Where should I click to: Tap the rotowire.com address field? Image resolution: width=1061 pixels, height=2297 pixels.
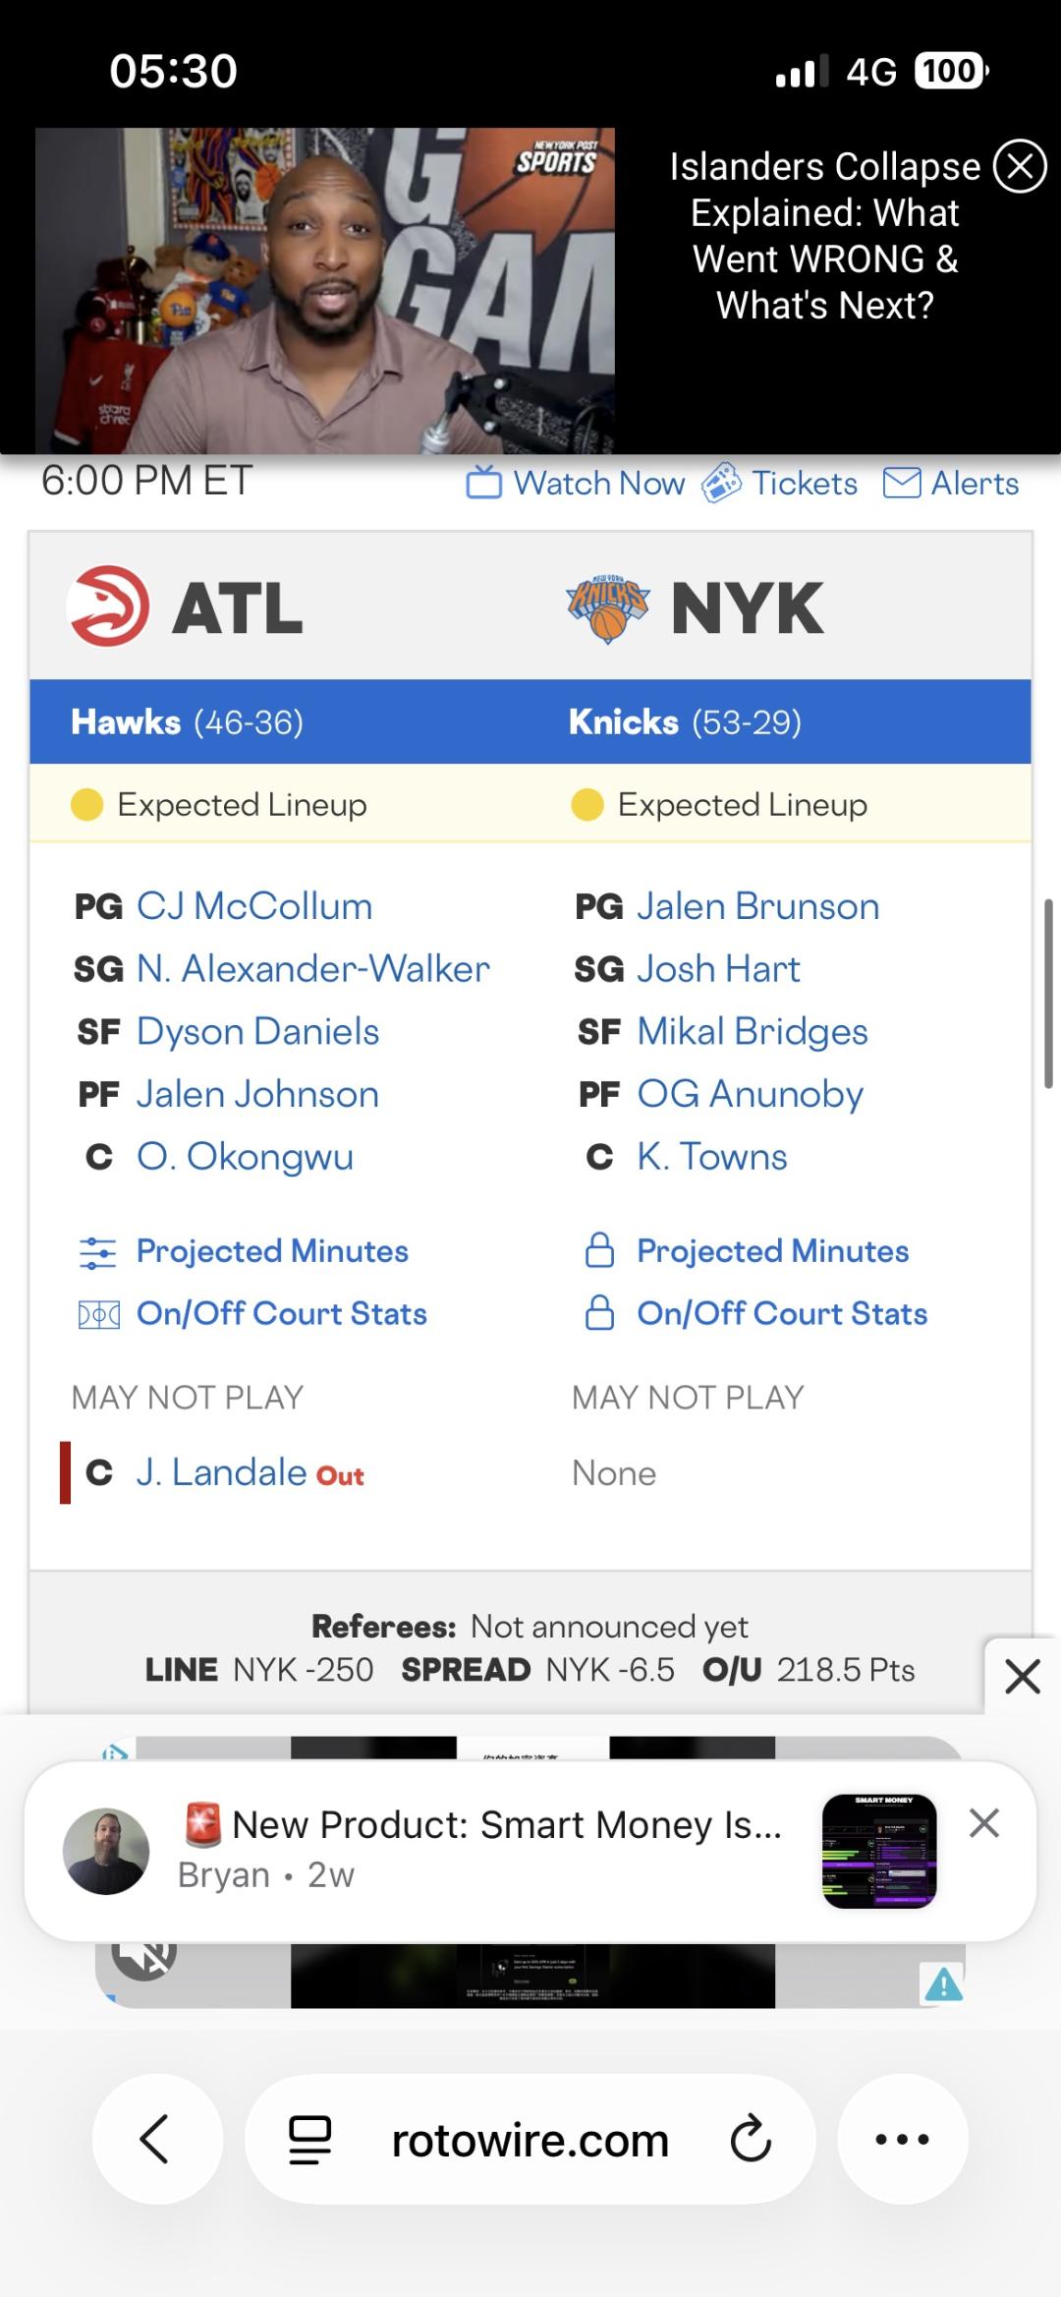(x=530, y=2140)
